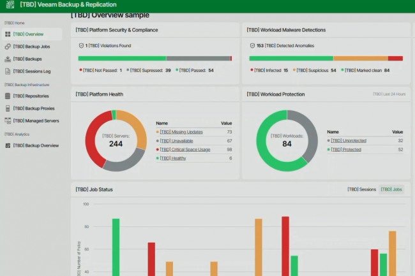Toggle the Suspicious legend item in Malware Detections
The image size is (415, 276).
pyautogui.click(x=317, y=71)
